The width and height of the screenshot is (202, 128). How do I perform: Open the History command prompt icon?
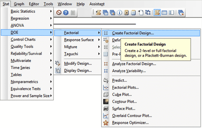[x=127, y=13]
